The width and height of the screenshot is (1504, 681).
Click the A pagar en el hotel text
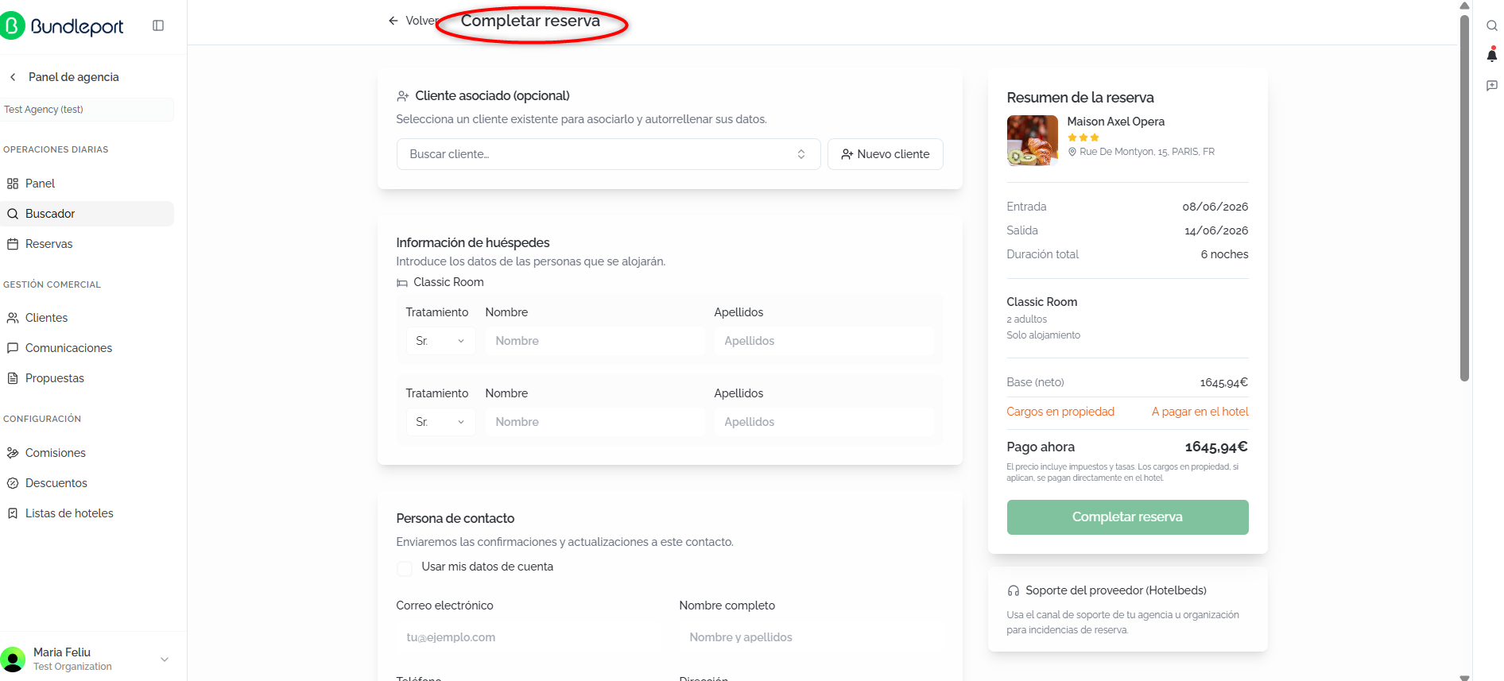pos(1200,412)
